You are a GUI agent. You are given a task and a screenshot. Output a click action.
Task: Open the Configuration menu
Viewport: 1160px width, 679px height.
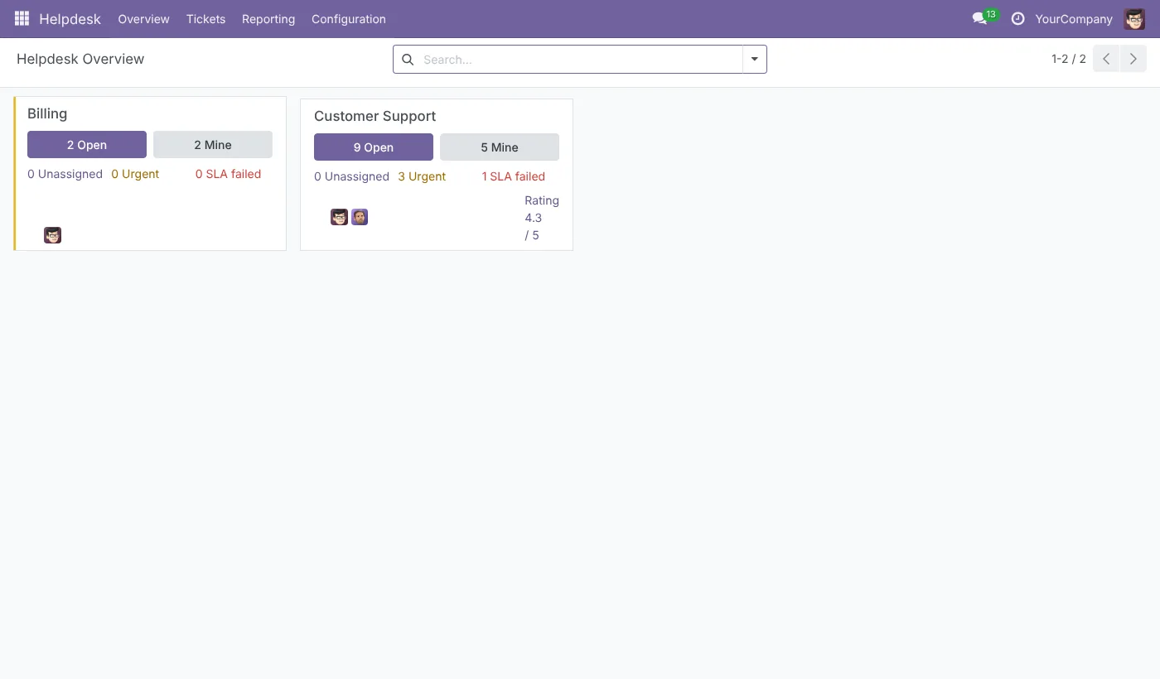pos(349,19)
